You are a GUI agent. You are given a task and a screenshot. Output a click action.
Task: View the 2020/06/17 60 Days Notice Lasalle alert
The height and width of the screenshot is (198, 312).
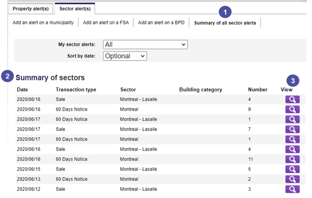(x=292, y=120)
